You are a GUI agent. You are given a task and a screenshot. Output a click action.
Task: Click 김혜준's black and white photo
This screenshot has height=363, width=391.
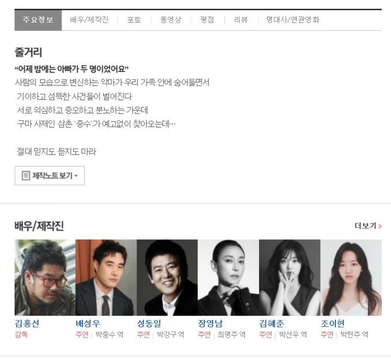coord(290,278)
